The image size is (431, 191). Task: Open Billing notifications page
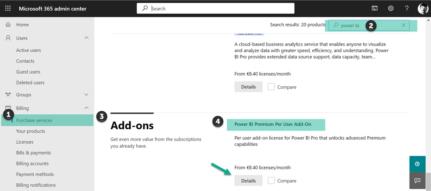point(36,185)
